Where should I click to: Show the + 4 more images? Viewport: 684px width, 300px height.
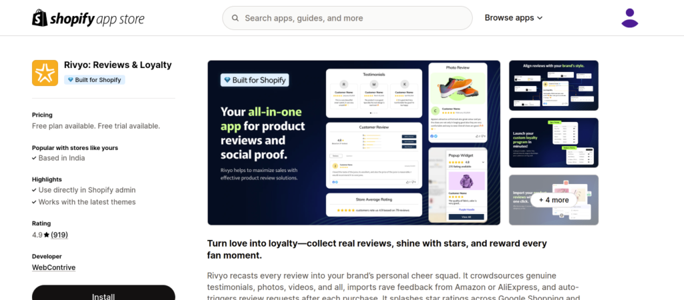click(554, 200)
